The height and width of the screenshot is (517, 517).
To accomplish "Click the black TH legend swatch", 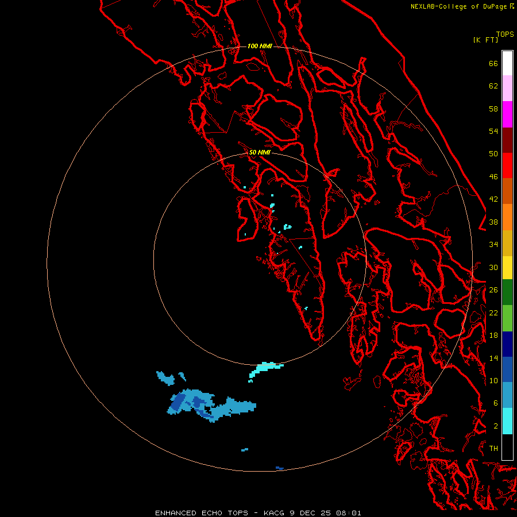I will click(x=507, y=447).
